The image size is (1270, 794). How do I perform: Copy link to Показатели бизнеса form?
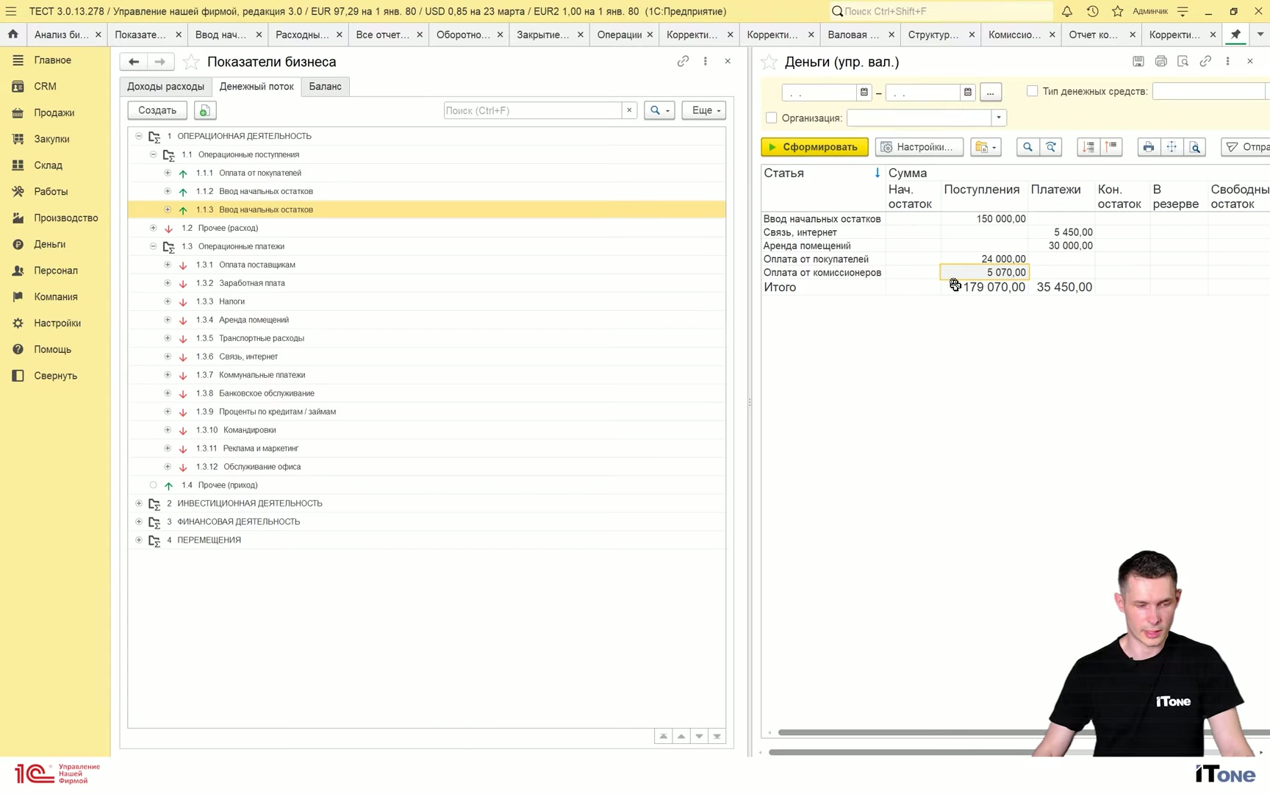[x=683, y=61]
